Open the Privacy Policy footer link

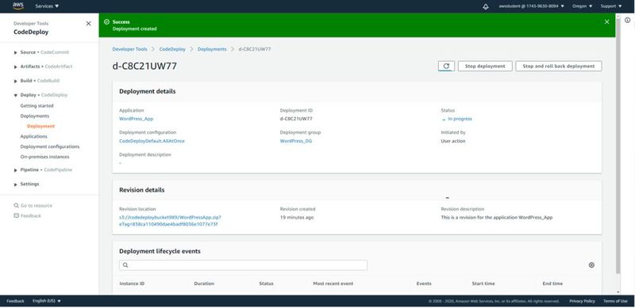click(582, 301)
